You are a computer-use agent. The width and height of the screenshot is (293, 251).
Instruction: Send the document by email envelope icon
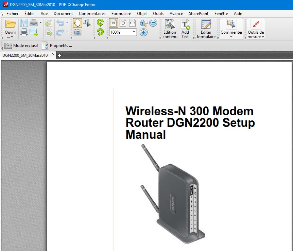point(34,32)
